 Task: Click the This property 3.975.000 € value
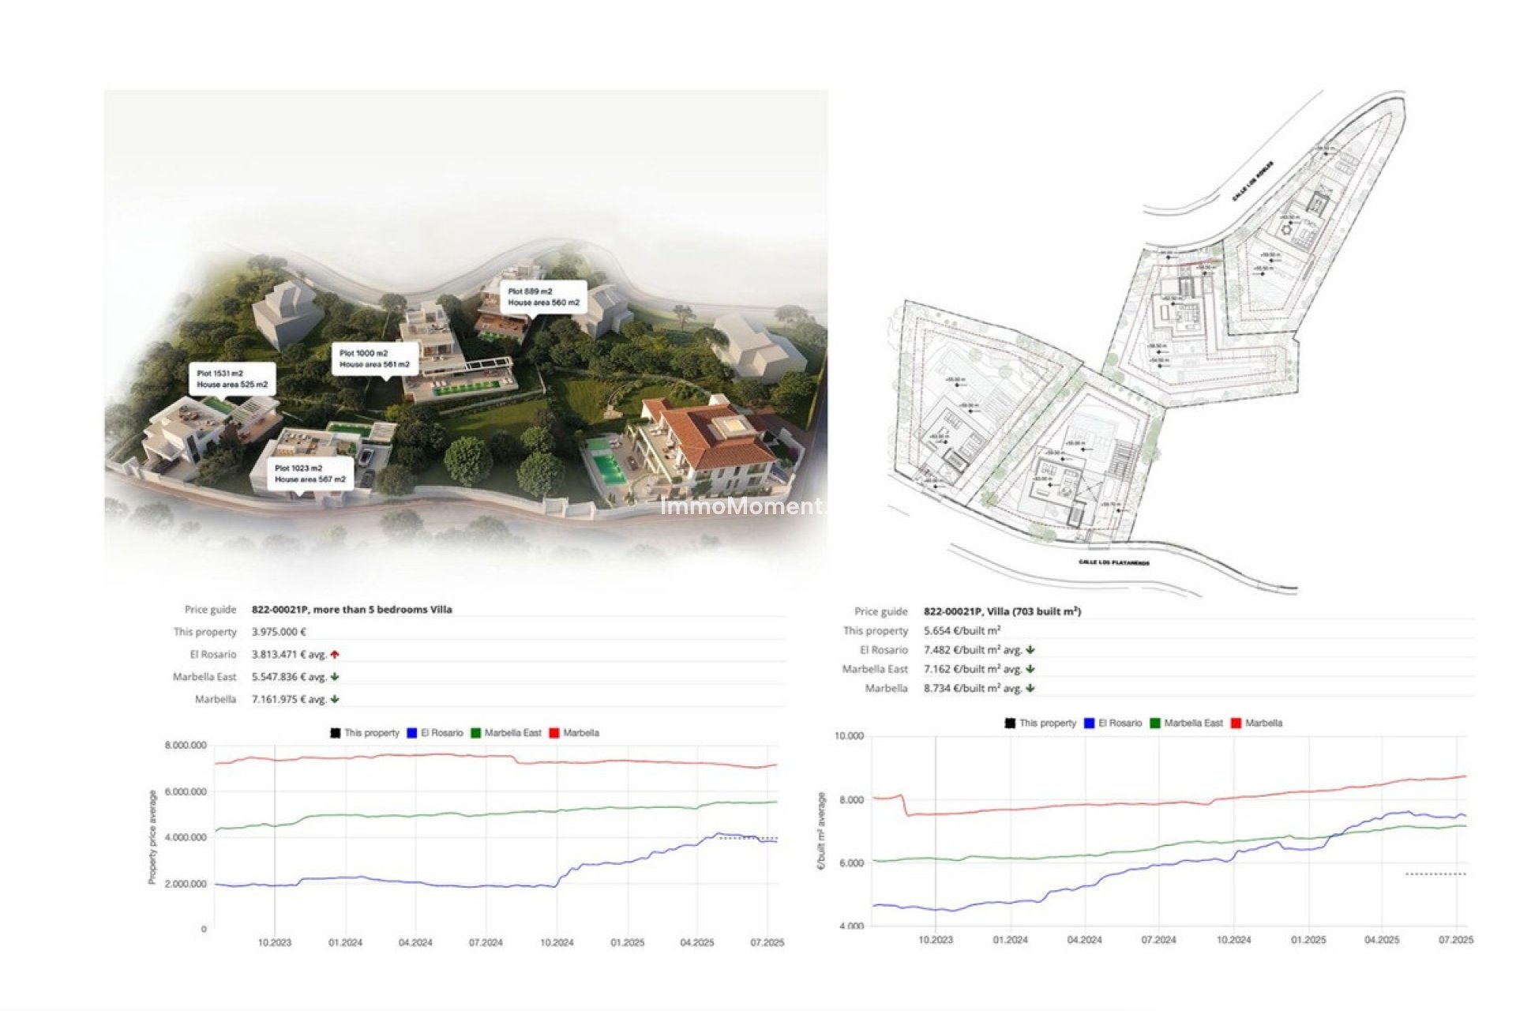pos(278,631)
